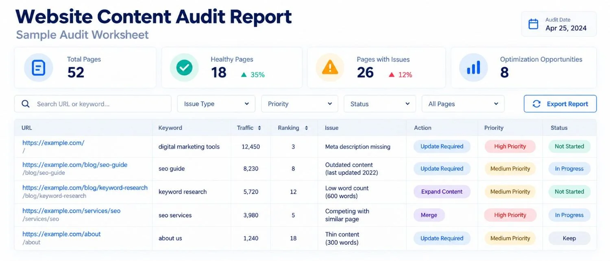The height and width of the screenshot is (261, 610).
Task: Click In Progress status in seo services row
Action: pyautogui.click(x=569, y=215)
